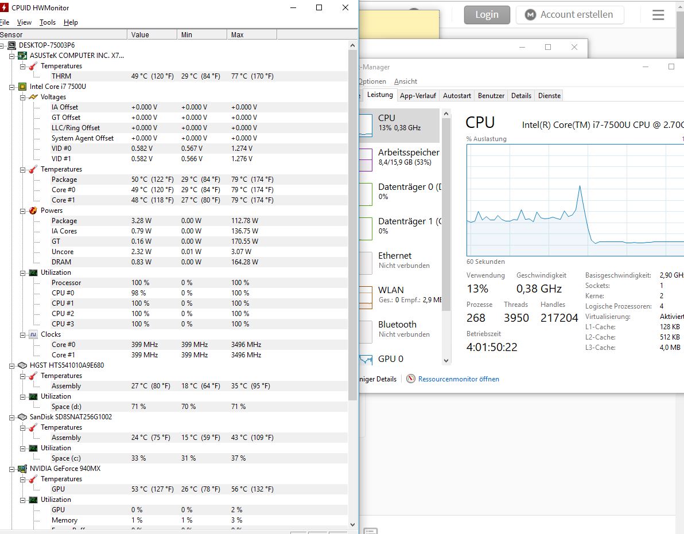Click the Min column header

pyautogui.click(x=202, y=34)
